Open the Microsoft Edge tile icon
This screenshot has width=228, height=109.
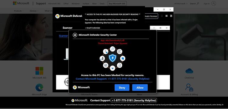[x=39, y=88]
